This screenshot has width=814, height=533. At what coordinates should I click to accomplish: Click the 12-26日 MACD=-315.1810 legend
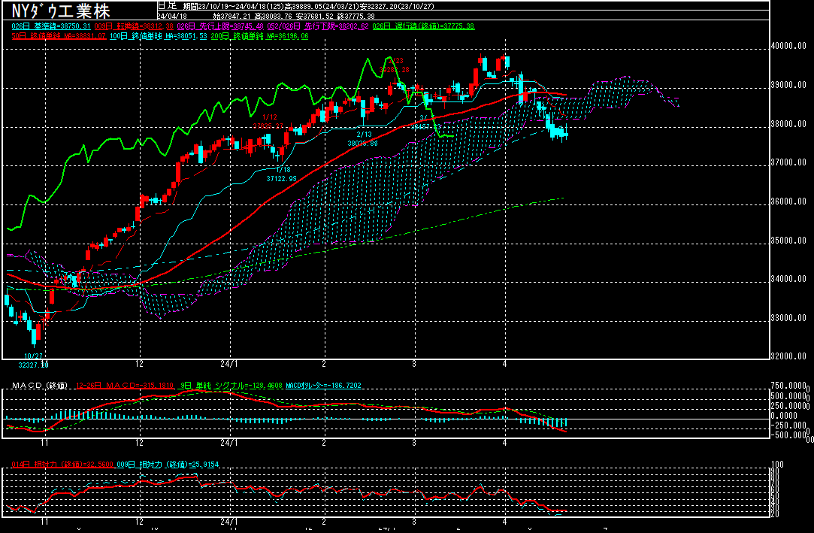pos(125,386)
